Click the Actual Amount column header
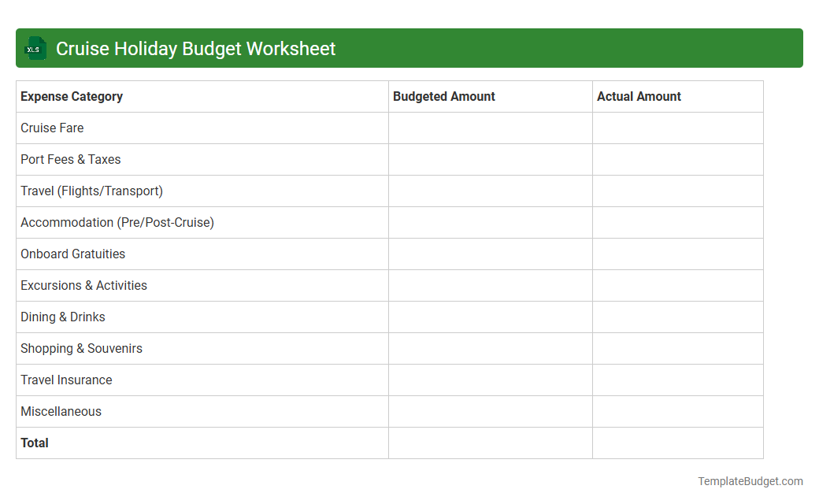The width and height of the screenshot is (819, 504). [639, 96]
